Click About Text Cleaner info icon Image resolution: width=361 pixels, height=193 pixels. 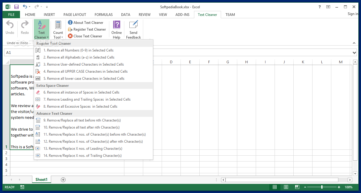[x=70, y=22]
